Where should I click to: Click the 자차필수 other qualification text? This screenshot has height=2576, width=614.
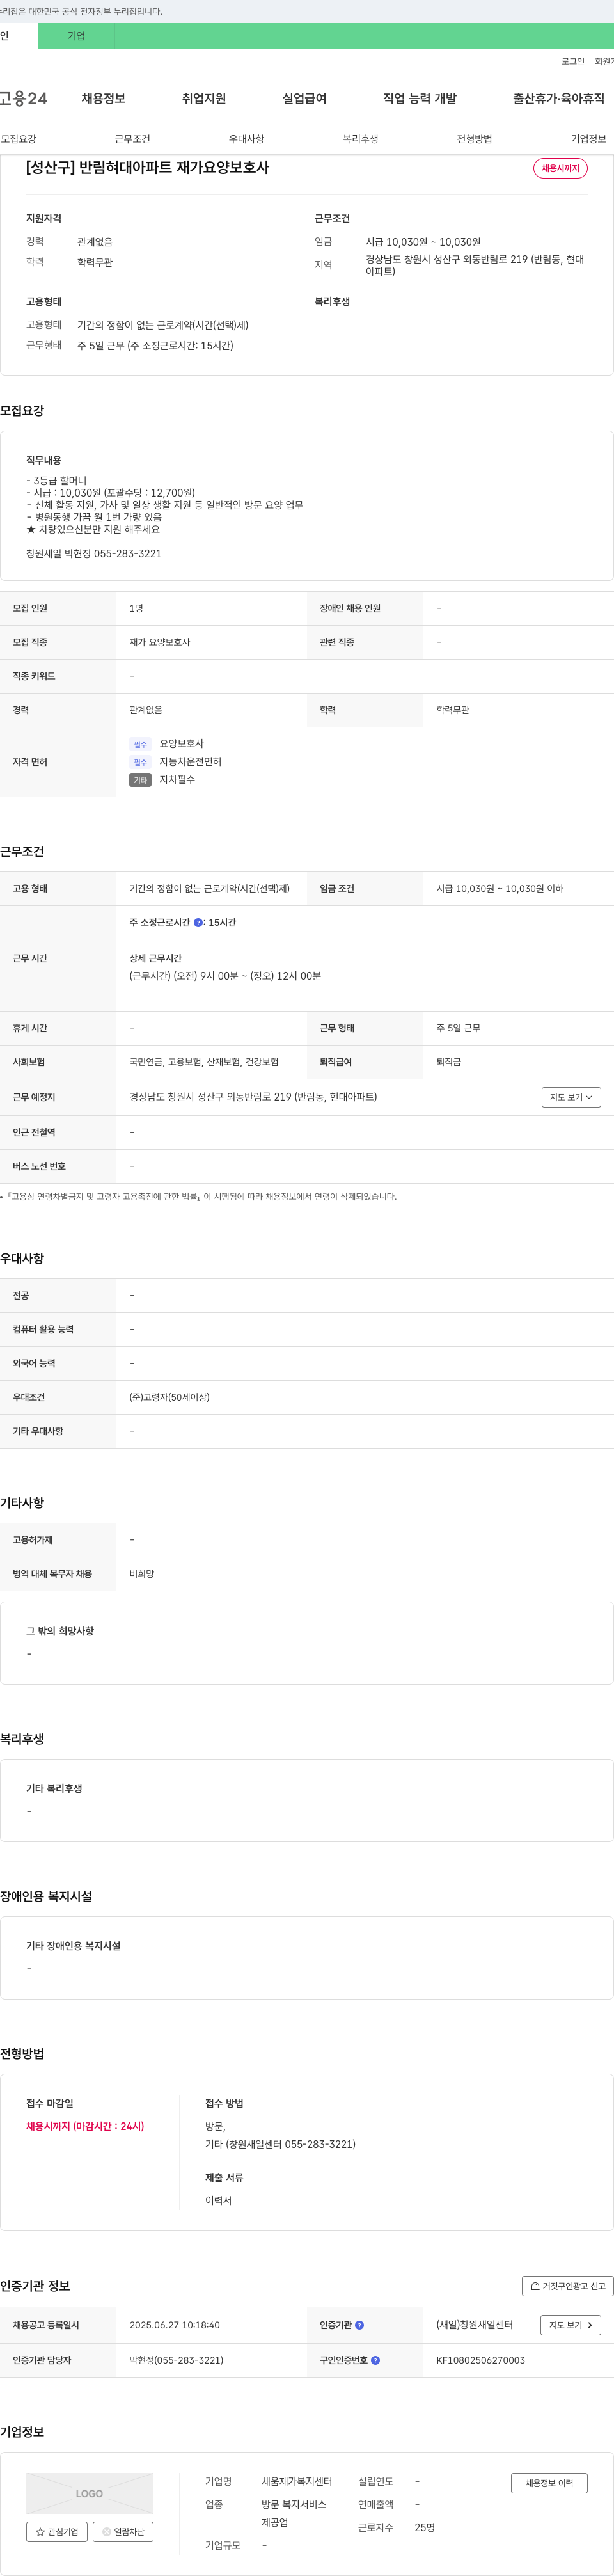tap(177, 779)
